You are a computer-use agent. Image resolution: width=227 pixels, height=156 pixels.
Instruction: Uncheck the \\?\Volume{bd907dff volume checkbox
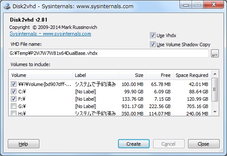pos(13,84)
